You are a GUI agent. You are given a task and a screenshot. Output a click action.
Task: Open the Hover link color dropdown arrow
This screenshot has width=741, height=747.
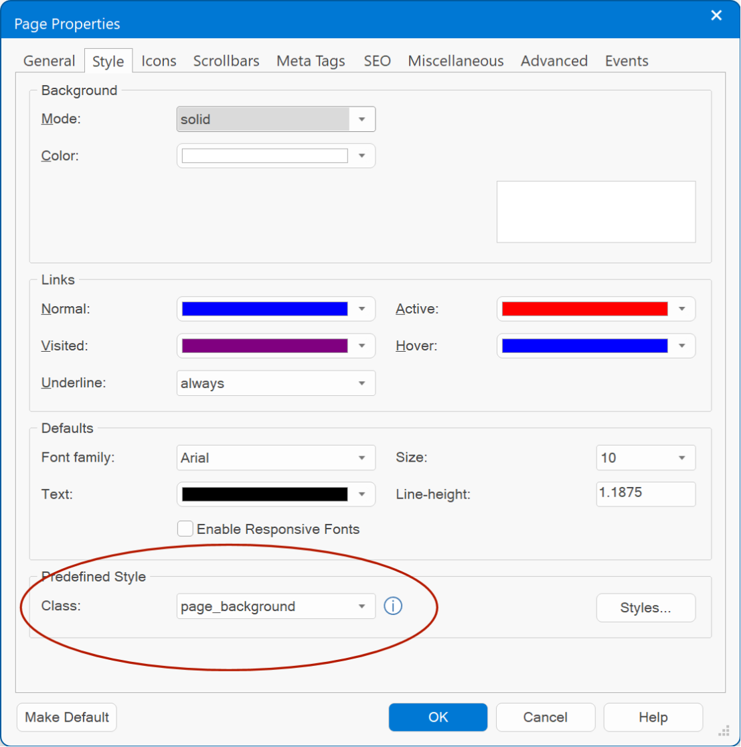click(x=681, y=346)
